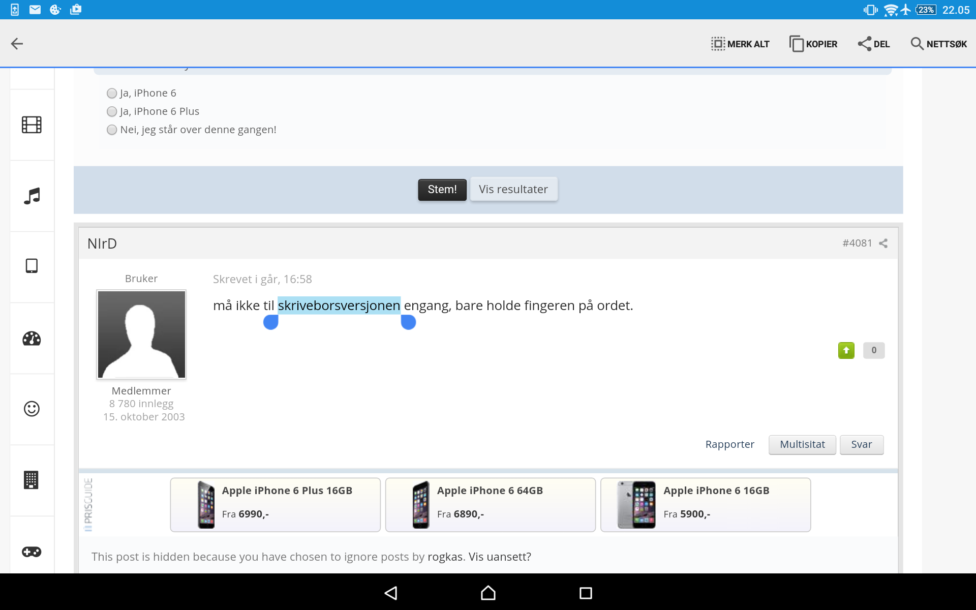Open the smiley face sidebar icon
The width and height of the screenshot is (976, 610).
pyautogui.click(x=32, y=409)
